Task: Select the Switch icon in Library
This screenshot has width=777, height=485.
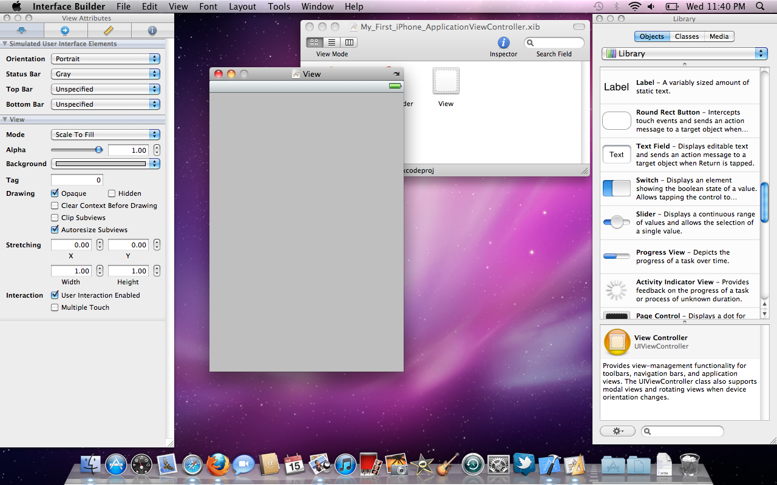Action: tap(617, 189)
